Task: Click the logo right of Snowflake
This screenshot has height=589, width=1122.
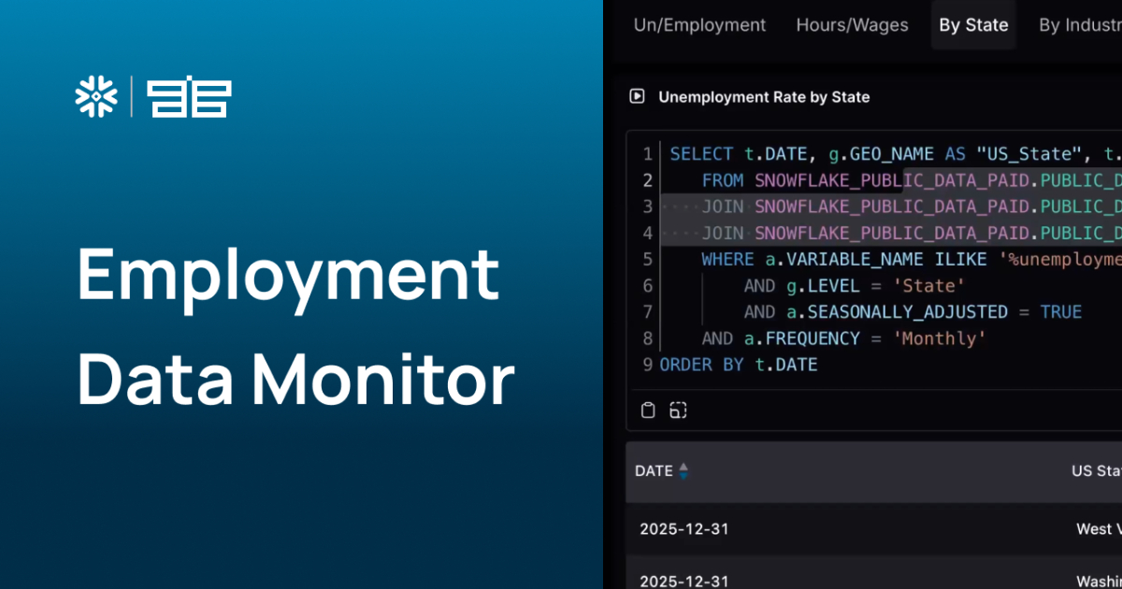Action: point(190,97)
